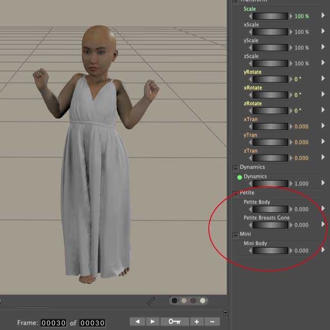Select the black color dot below viewport
330x330 pixels.
coord(174,300)
